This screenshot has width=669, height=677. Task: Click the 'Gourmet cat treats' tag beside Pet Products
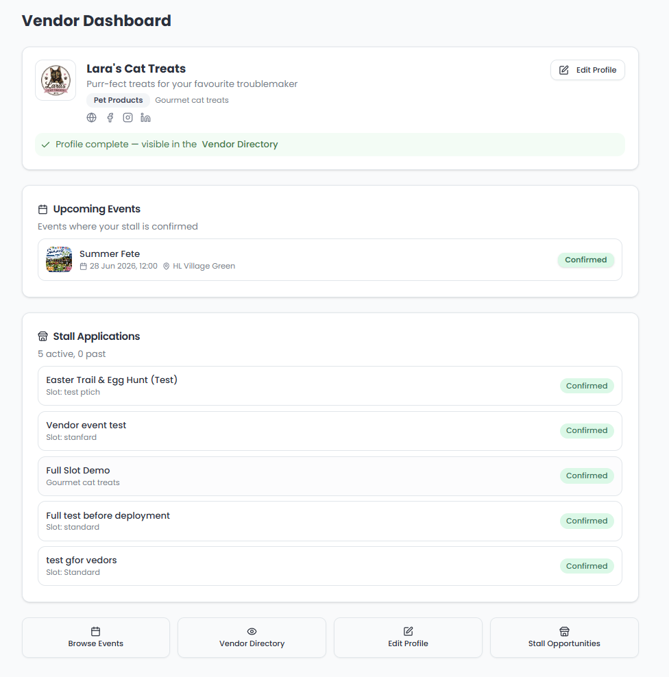(192, 100)
